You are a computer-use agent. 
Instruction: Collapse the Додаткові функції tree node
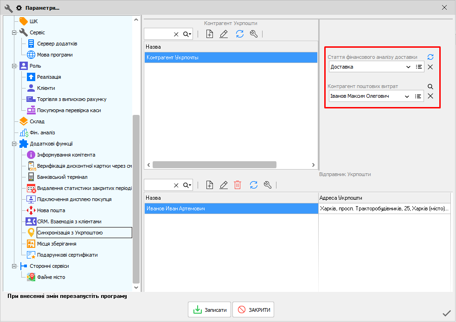14,144
